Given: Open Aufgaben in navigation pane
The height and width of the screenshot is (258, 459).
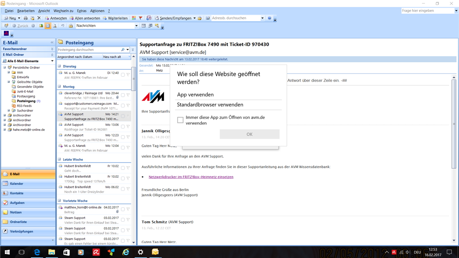Looking at the screenshot, I should pyautogui.click(x=28, y=203).
